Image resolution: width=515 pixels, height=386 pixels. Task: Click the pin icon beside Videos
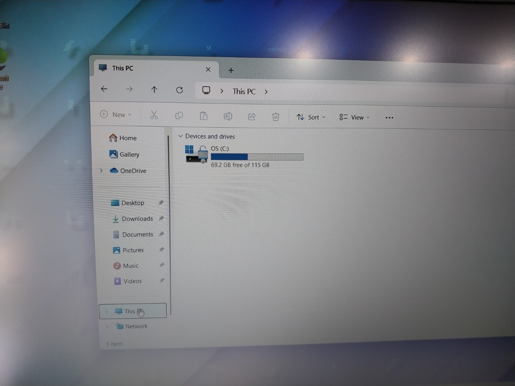coord(162,280)
